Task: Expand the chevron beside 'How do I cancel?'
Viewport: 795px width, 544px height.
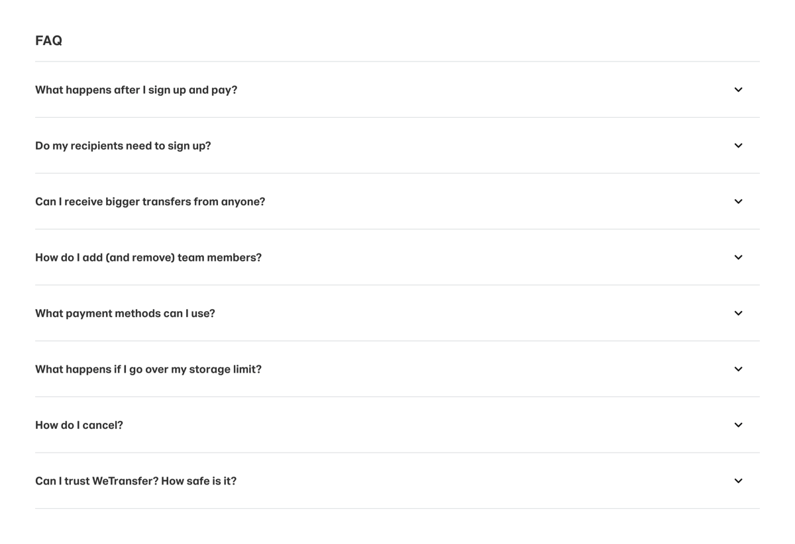Action: (x=738, y=424)
